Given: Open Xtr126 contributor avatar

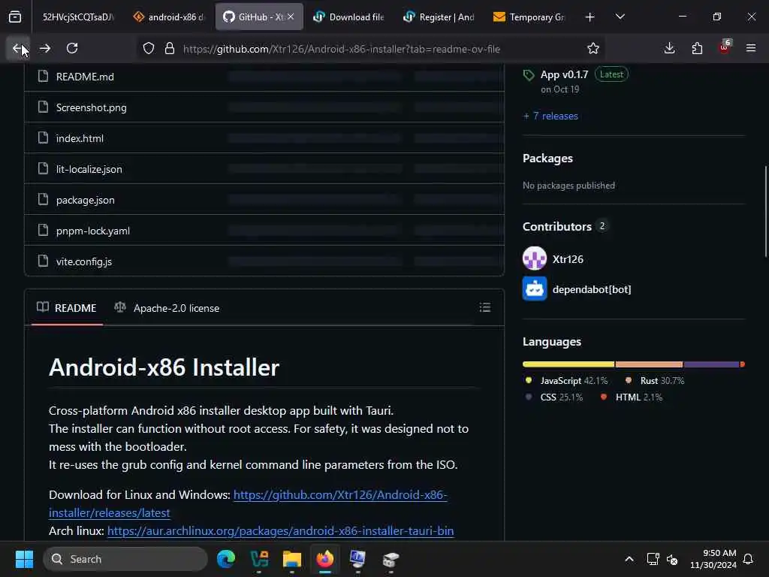Looking at the screenshot, I should (535, 258).
